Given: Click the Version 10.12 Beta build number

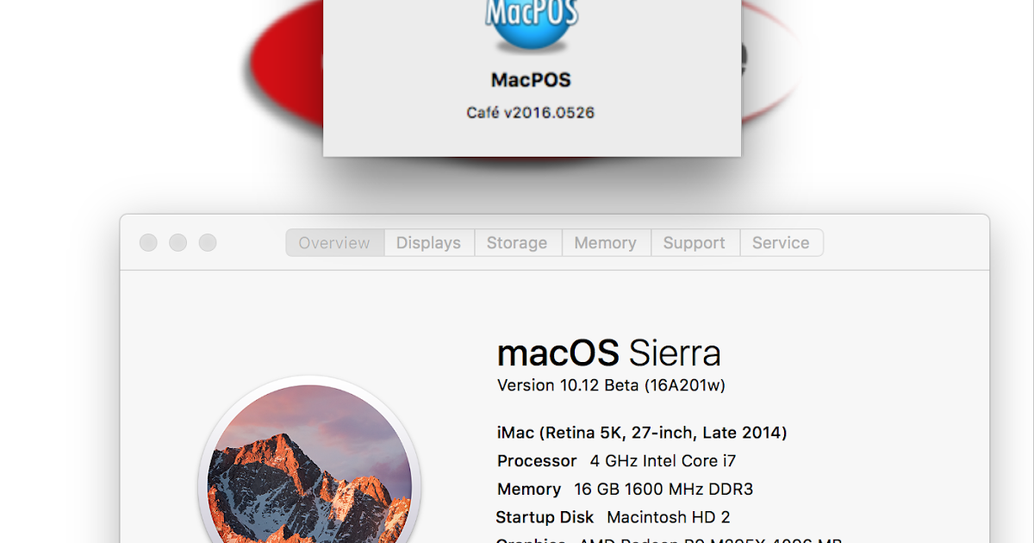Looking at the screenshot, I should [612, 385].
